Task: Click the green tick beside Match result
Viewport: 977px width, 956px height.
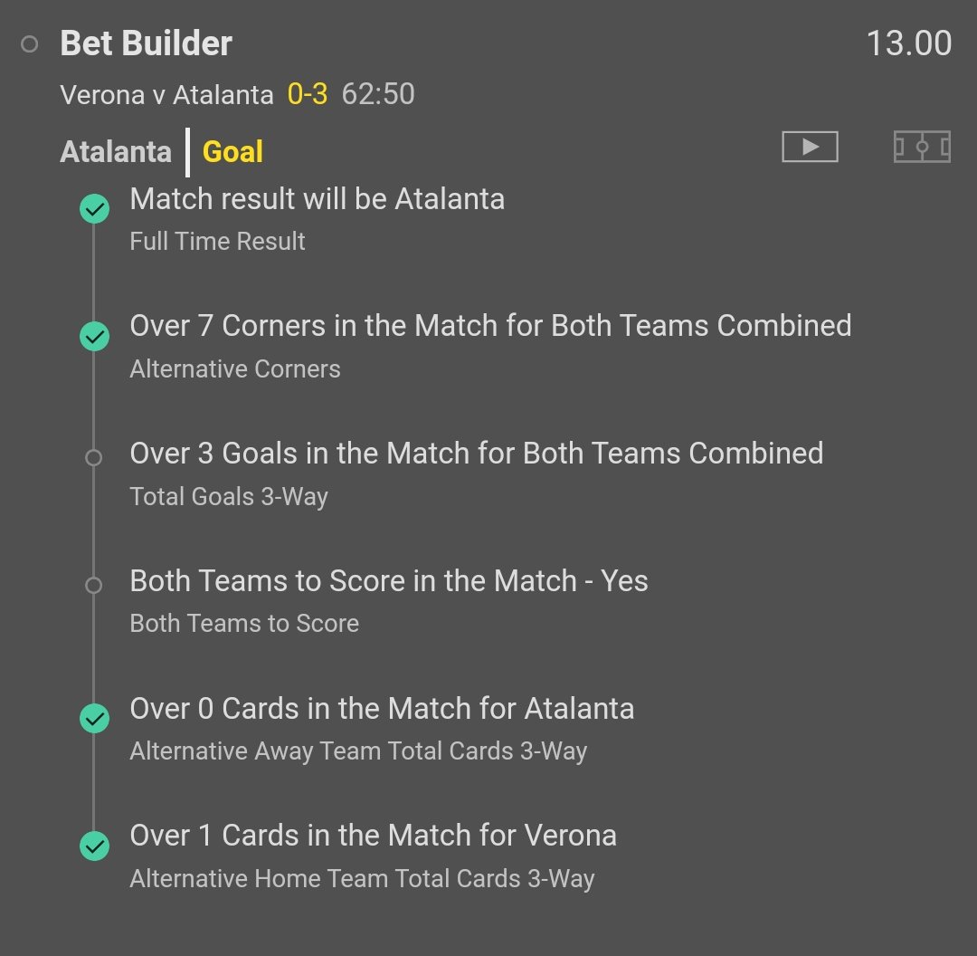Action: [x=94, y=209]
